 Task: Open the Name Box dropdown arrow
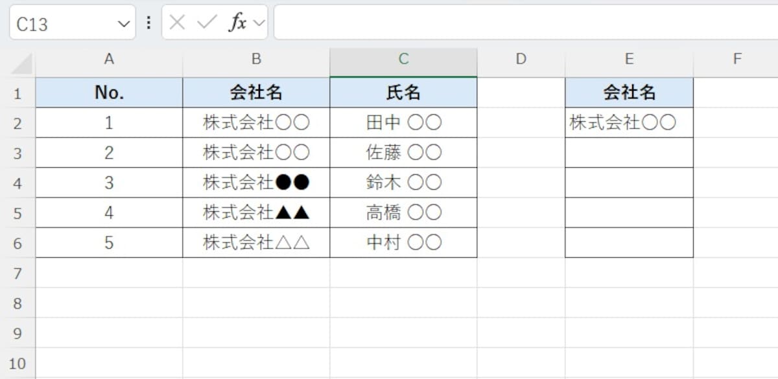pos(123,22)
